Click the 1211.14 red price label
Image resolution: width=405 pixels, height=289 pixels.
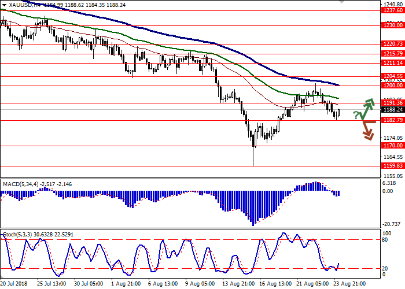[392, 63]
